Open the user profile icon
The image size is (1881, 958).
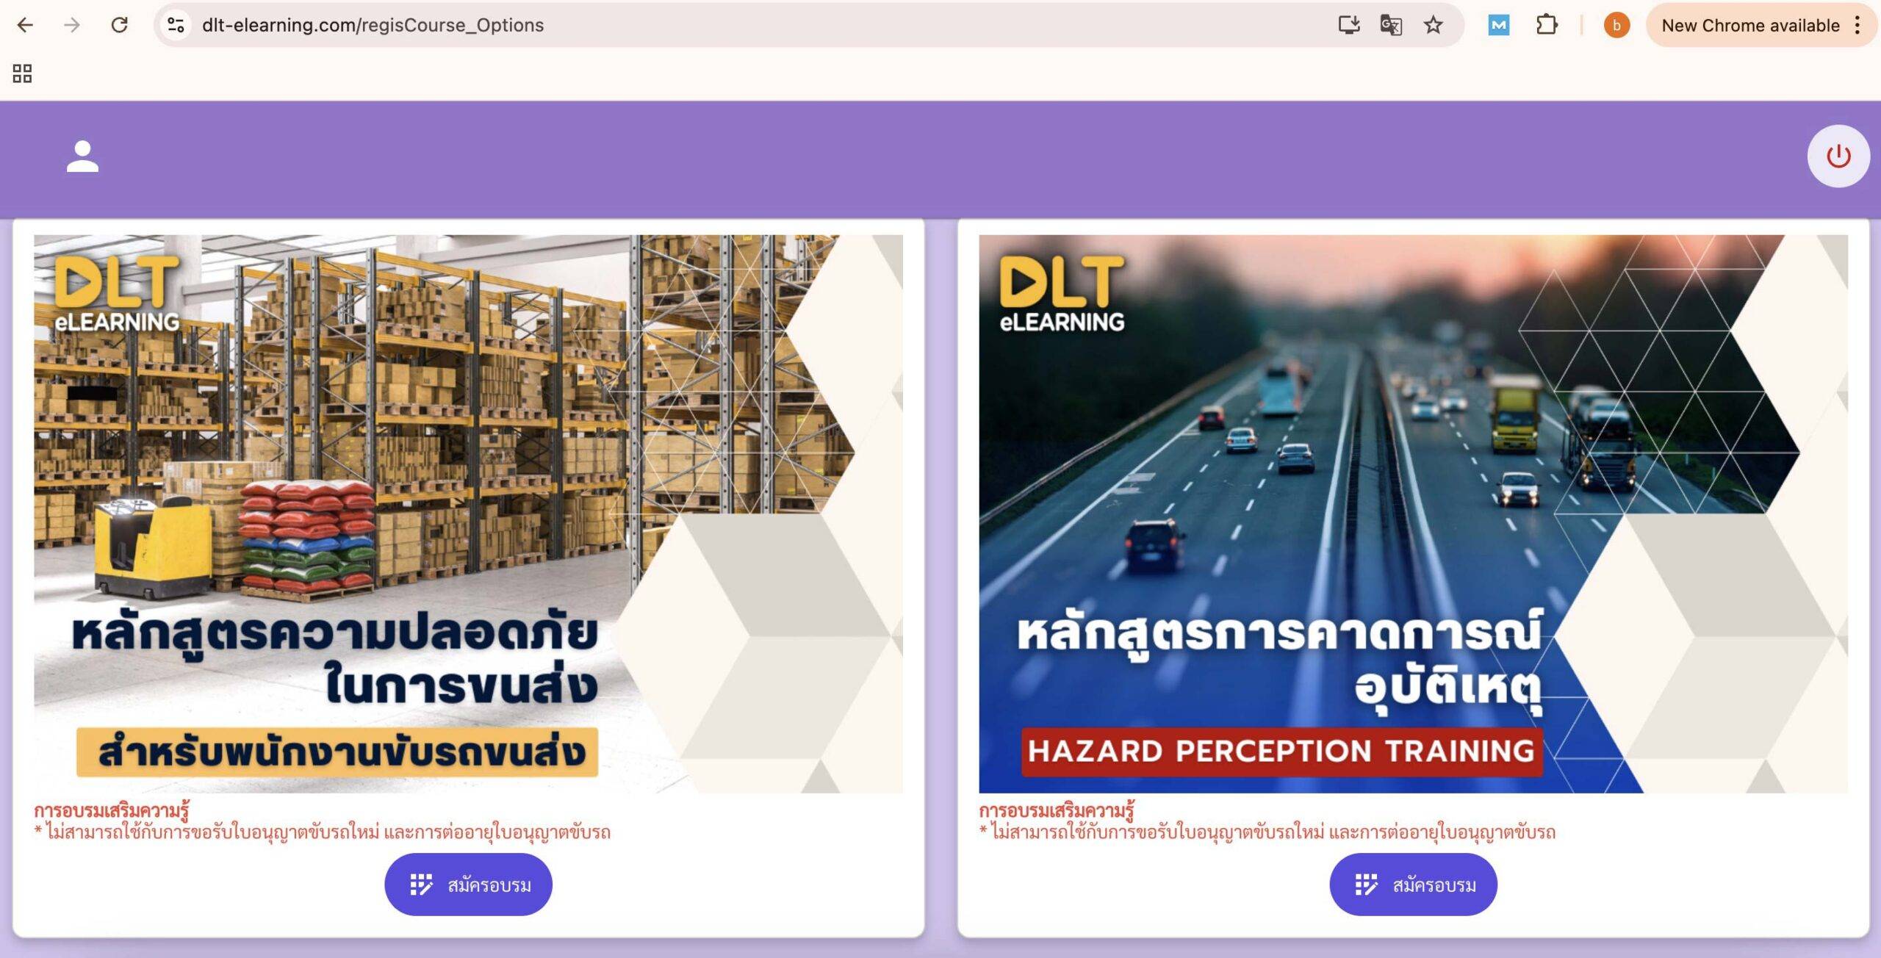[x=83, y=156]
